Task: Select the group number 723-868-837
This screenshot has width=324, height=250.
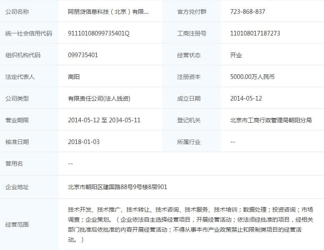Action: [248, 12]
